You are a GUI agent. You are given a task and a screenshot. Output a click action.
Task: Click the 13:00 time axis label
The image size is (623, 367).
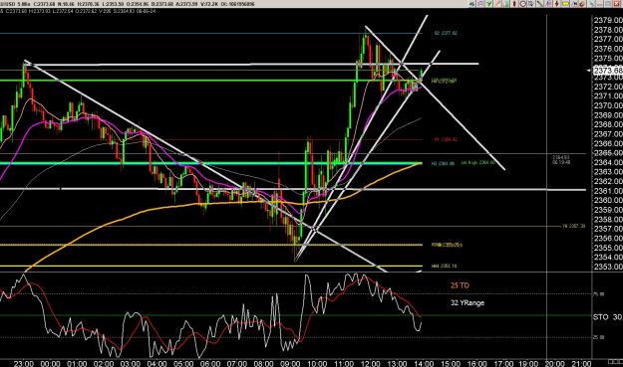click(x=397, y=363)
